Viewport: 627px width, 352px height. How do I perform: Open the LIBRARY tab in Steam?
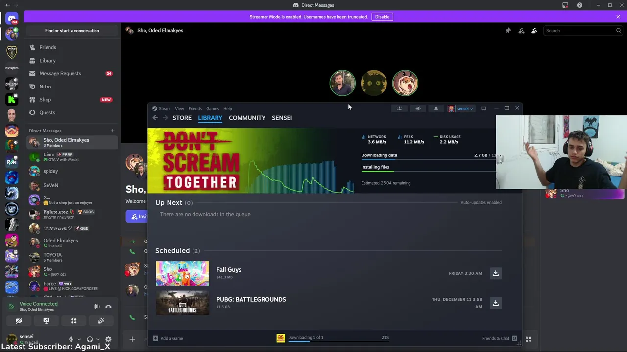(210, 118)
